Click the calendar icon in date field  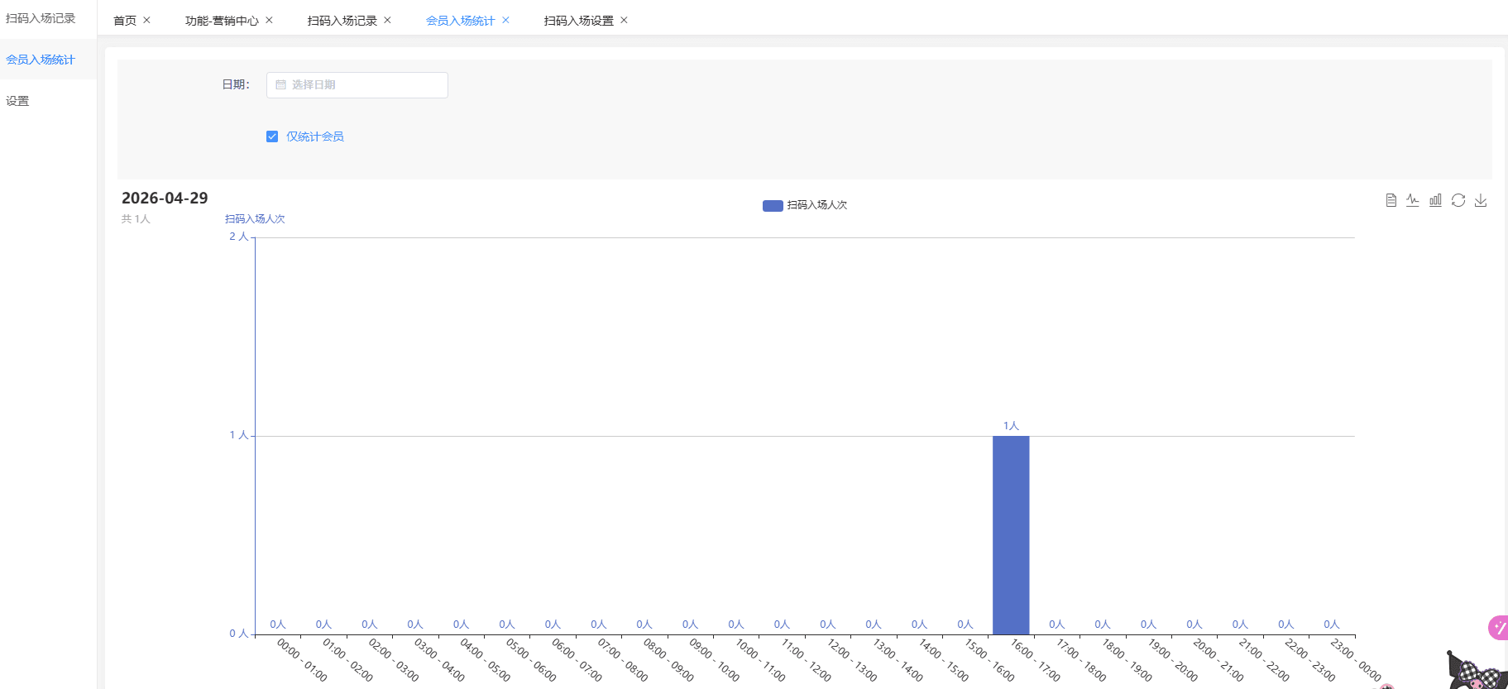tap(281, 85)
